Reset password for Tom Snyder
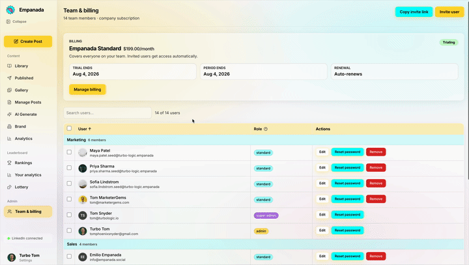 pyautogui.click(x=347, y=215)
